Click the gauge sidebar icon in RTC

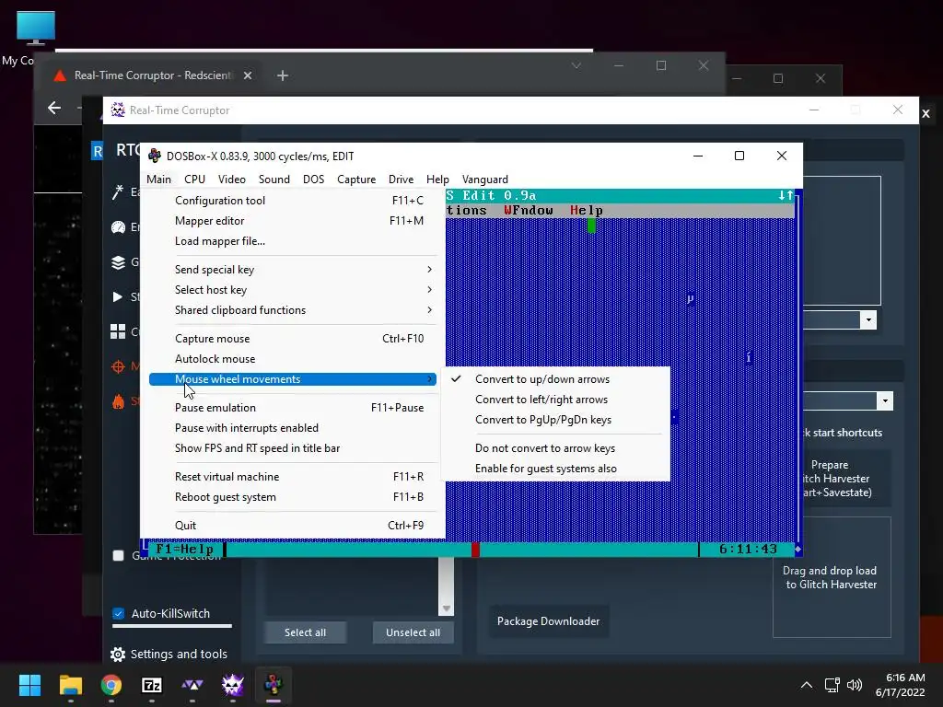tap(118, 227)
